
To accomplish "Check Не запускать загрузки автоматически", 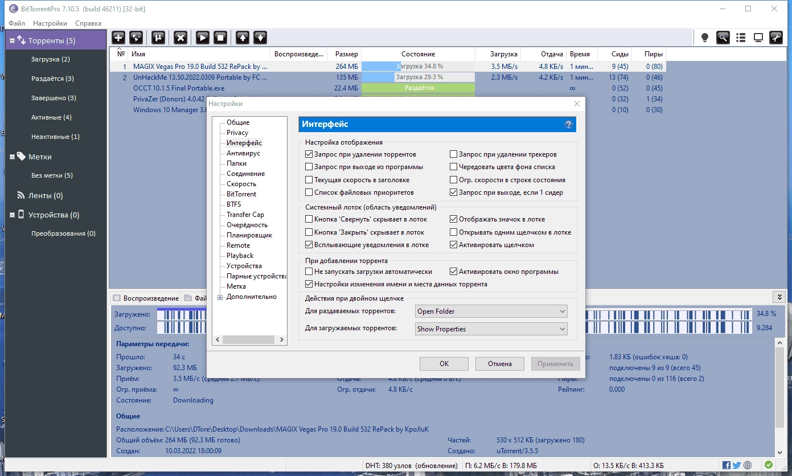I will pos(309,272).
